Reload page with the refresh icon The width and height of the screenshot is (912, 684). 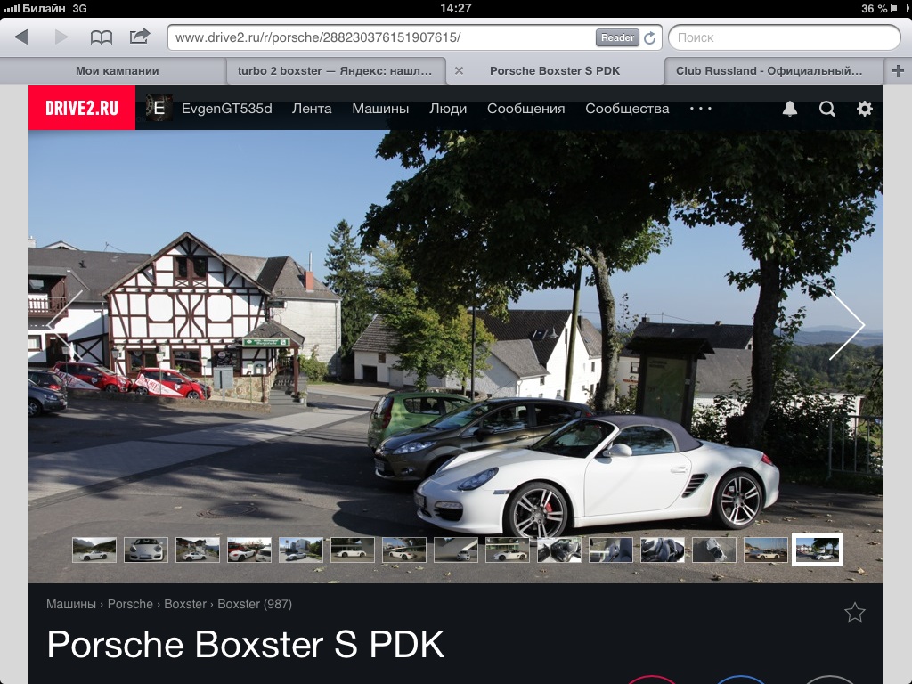point(649,37)
